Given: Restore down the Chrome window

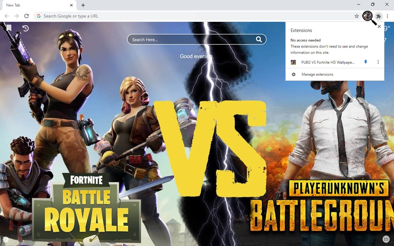Looking at the screenshot, I should tap(373, 4).
